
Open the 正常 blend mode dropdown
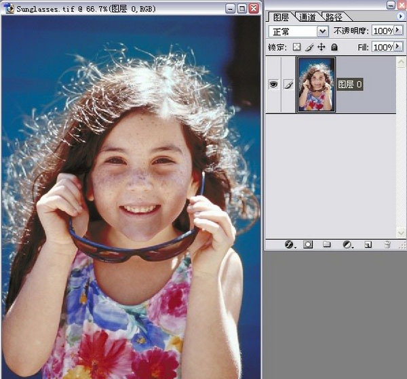tap(322, 31)
